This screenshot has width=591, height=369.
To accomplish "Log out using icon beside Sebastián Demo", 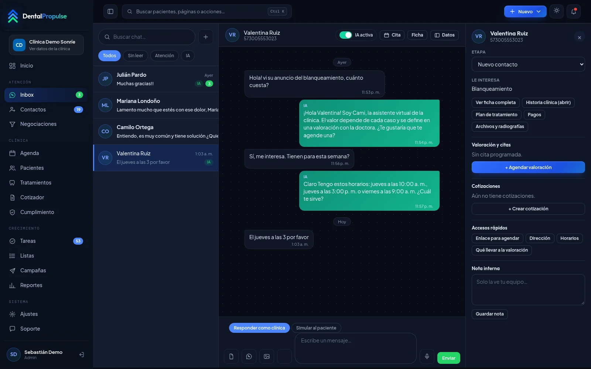I will pos(82,355).
